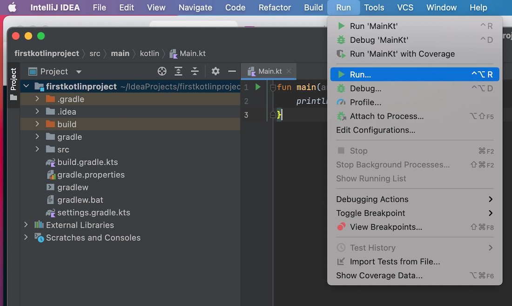
Task: Expand the gradle folder
Action: click(x=37, y=136)
